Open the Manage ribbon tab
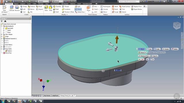The width and height of the screenshot is (184, 103). click(x=41, y=4)
